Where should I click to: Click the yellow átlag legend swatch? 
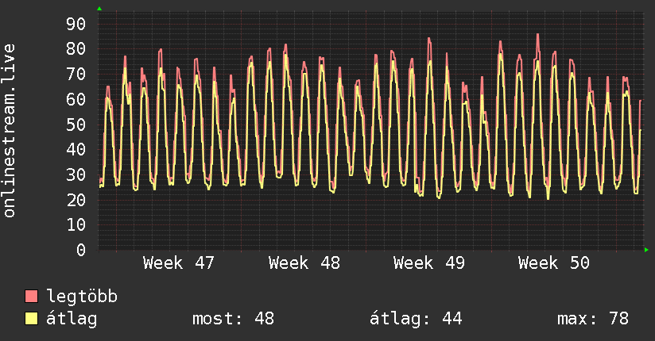tap(31, 319)
